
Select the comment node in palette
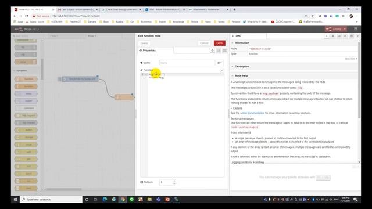point(26,109)
